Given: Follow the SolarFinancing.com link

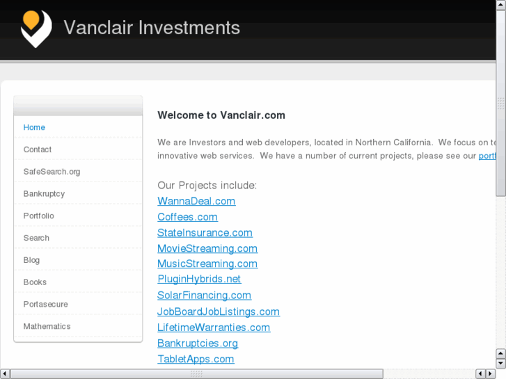Looking at the screenshot, I should click(204, 296).
